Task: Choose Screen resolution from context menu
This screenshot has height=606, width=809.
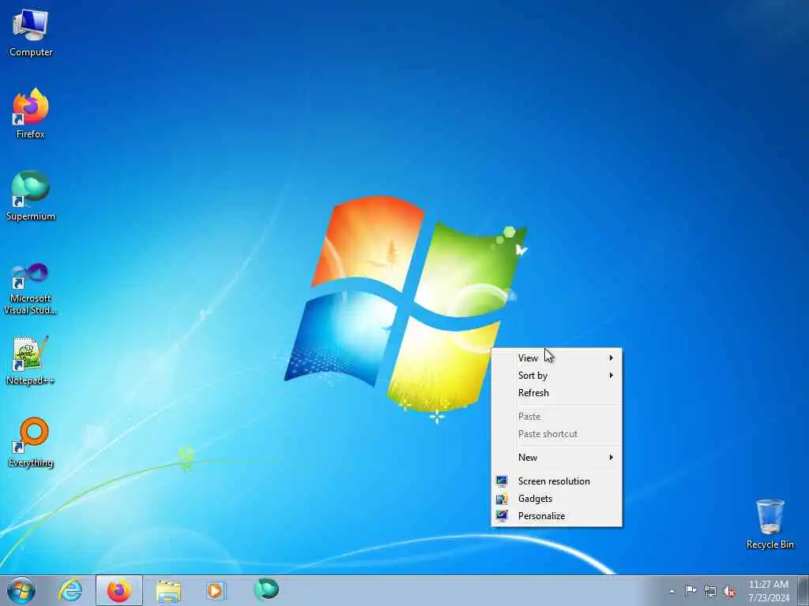Action: pos(557,481)
